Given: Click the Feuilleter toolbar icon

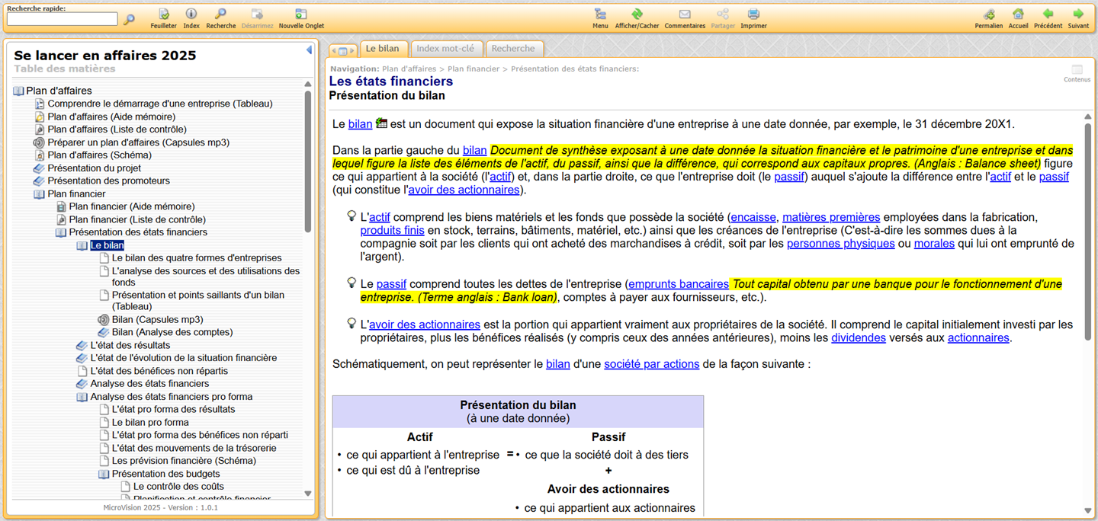Looking at the screenshot, I should click(x=163, y=14).
